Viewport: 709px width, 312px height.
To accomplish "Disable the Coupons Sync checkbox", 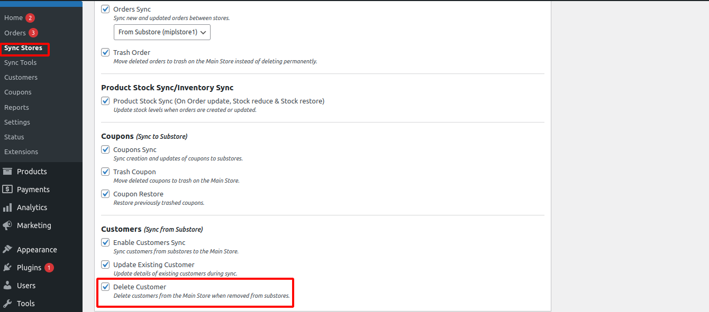I will 105,150.
